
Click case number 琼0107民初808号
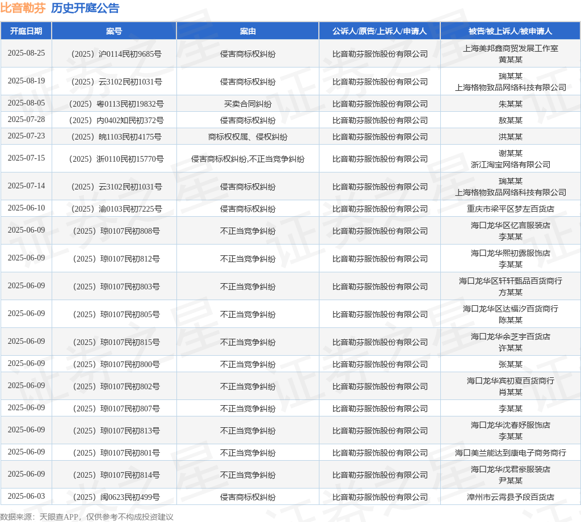coord(116,231)
